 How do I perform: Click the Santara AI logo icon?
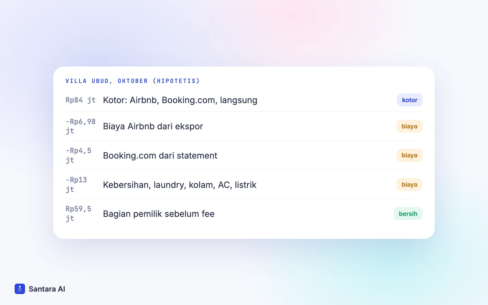(20, 289)
